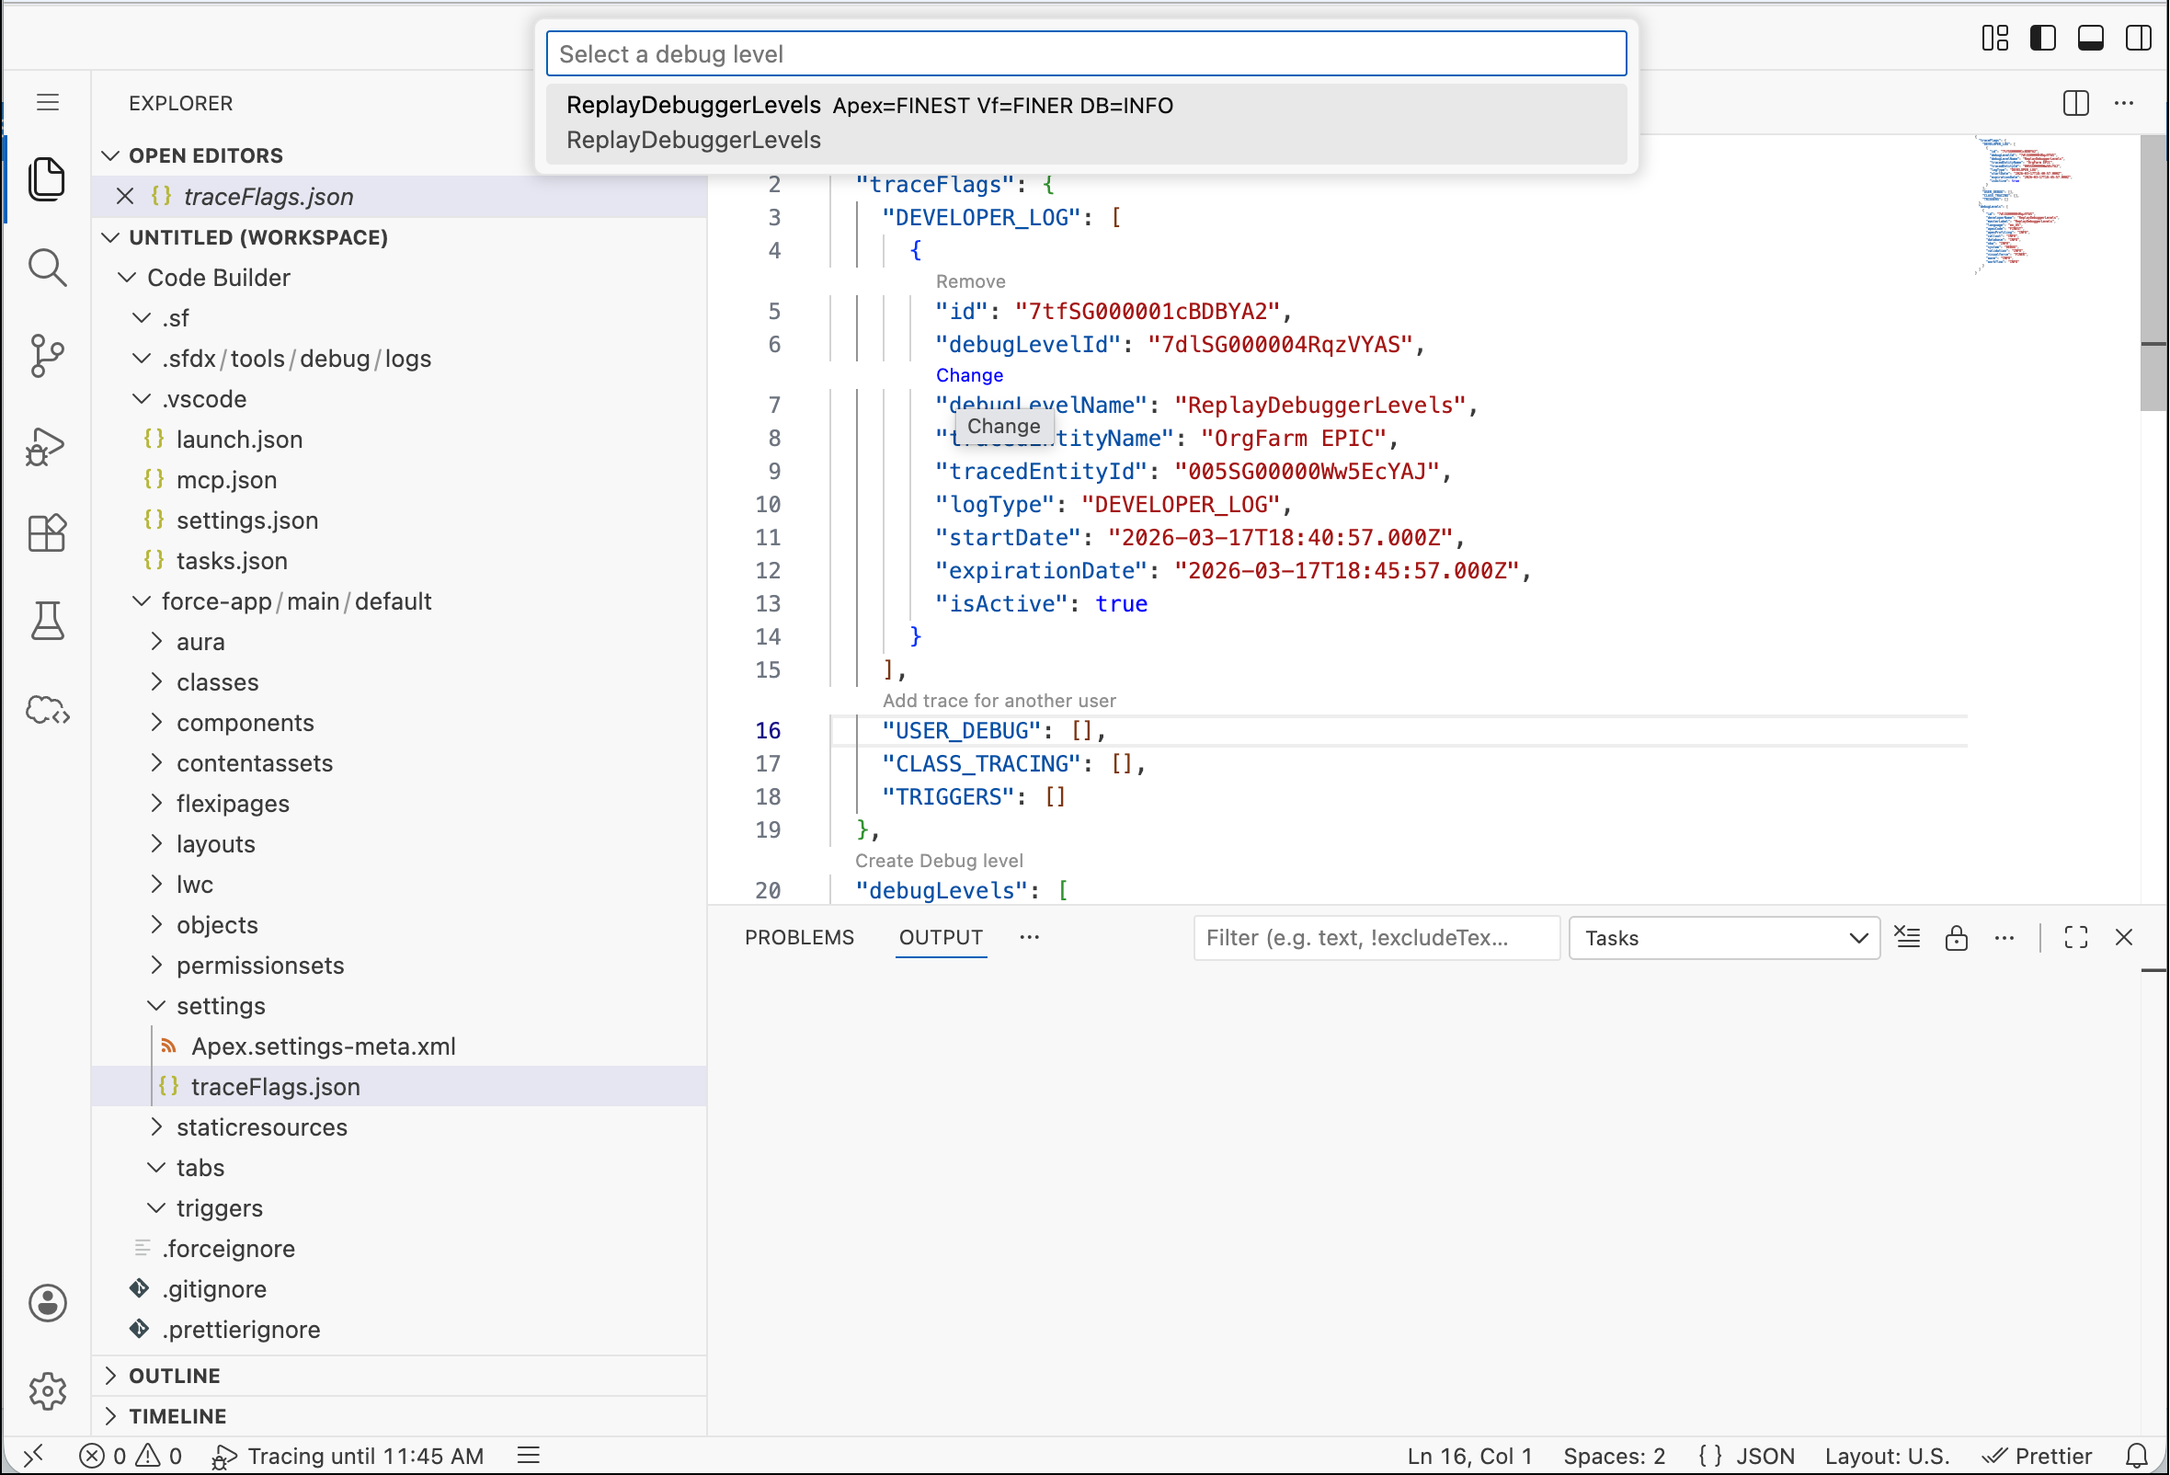Close the bottom panel
2170x1475 pixels.
point(2124,937)
